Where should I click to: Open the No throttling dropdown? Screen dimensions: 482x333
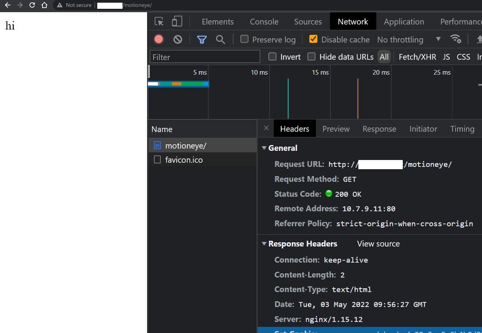409,39
